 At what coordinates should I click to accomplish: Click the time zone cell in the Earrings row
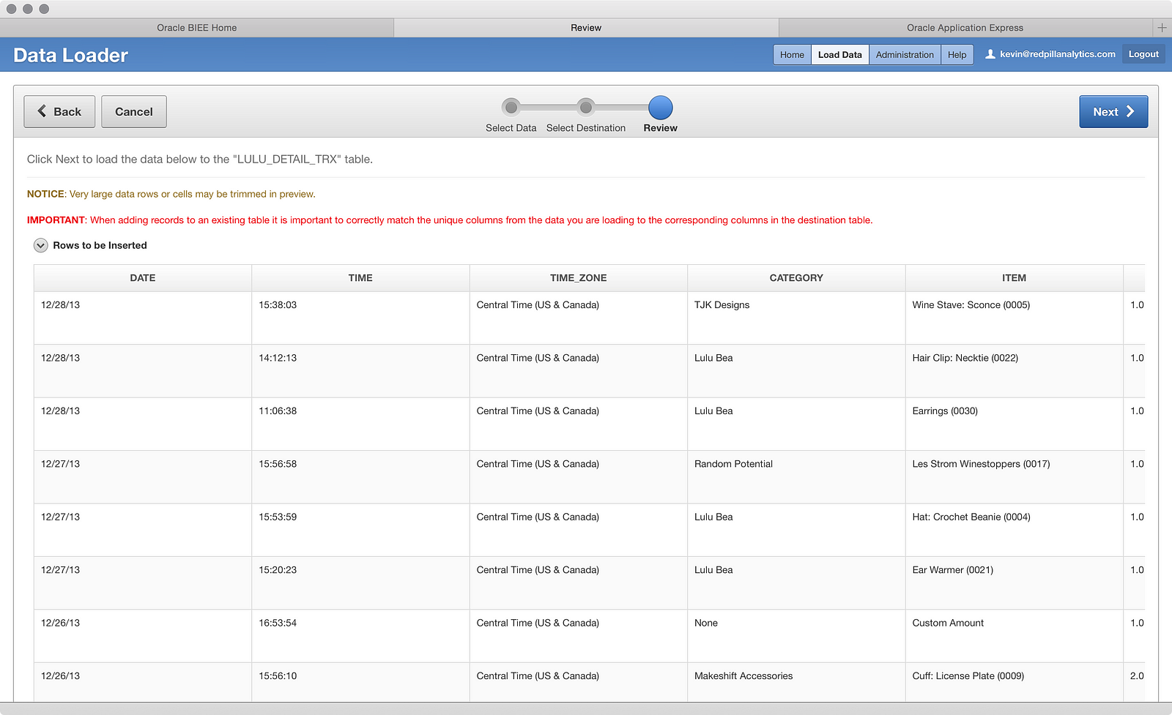coord(579,424)
